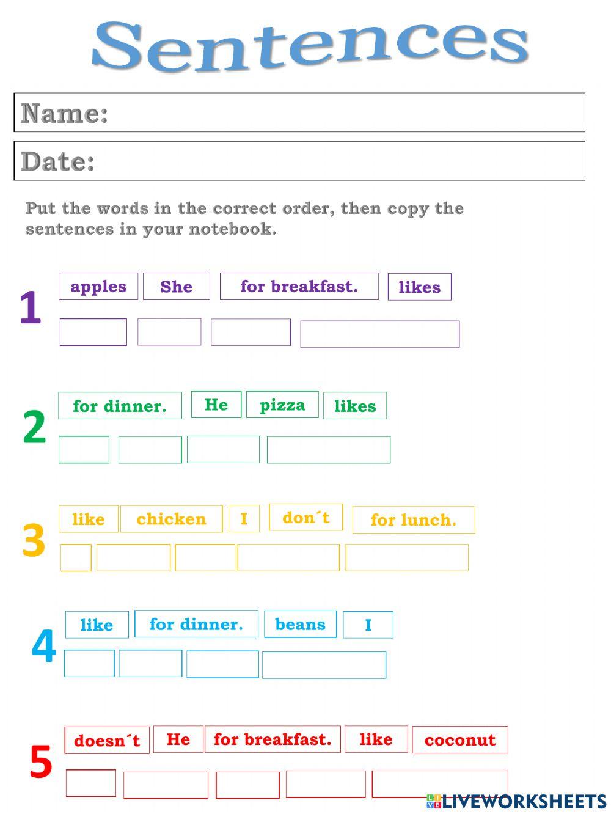Select the red "coconut" word tile

point(460,739)
